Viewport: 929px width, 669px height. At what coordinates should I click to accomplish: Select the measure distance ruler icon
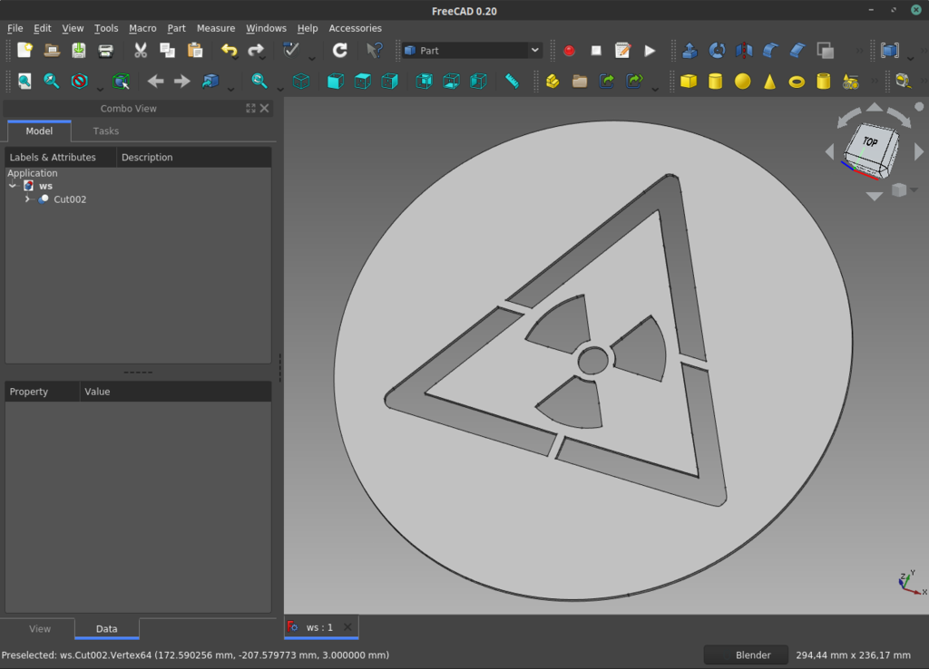click(512, 81)
